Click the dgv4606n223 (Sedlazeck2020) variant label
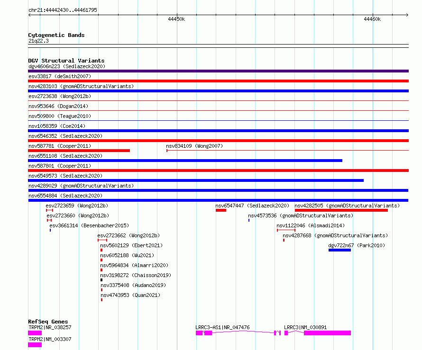 (67, 66)
